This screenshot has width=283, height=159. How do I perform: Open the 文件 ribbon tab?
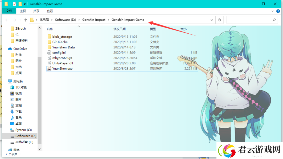pos(9,11)
